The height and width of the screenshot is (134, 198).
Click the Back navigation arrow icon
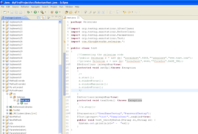[129, 12]
